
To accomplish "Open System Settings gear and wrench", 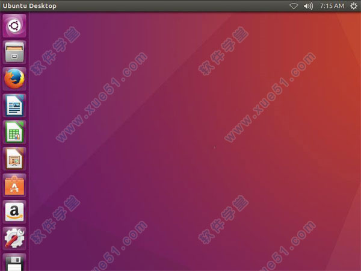I will point(14,238).
